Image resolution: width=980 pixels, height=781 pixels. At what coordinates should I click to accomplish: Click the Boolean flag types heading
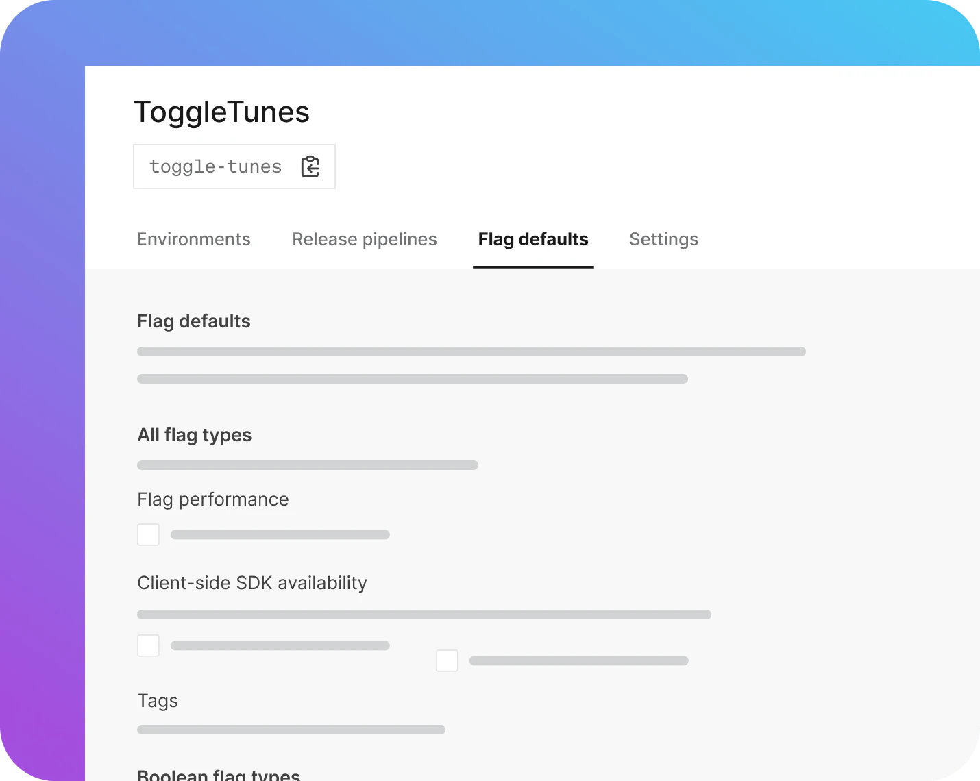218,773
